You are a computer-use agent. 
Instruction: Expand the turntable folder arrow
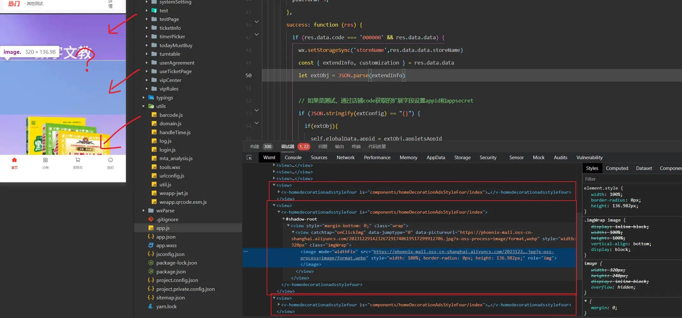click(146, 54)
